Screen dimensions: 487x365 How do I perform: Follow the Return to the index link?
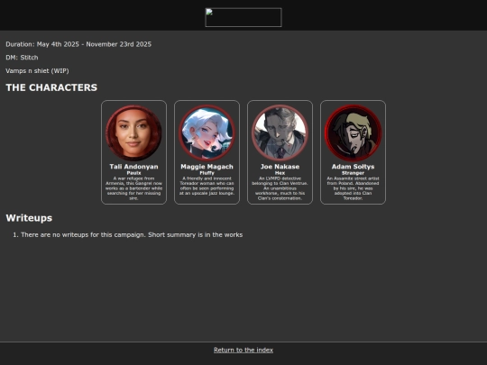click(243, 350)
